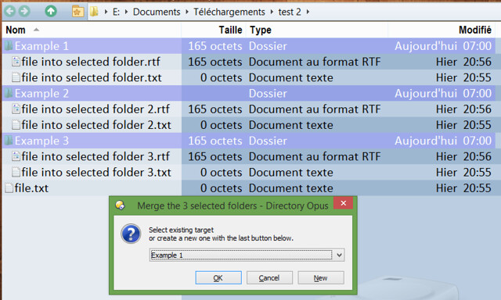Click the OK button
Screen dimensions: 501x300
pos(218,277)
